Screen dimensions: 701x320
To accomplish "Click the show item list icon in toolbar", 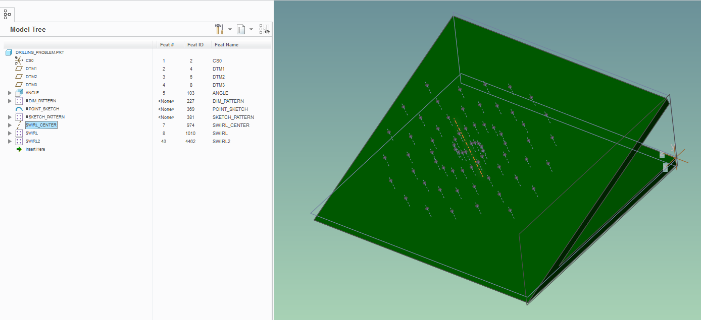I will [240, 29].
